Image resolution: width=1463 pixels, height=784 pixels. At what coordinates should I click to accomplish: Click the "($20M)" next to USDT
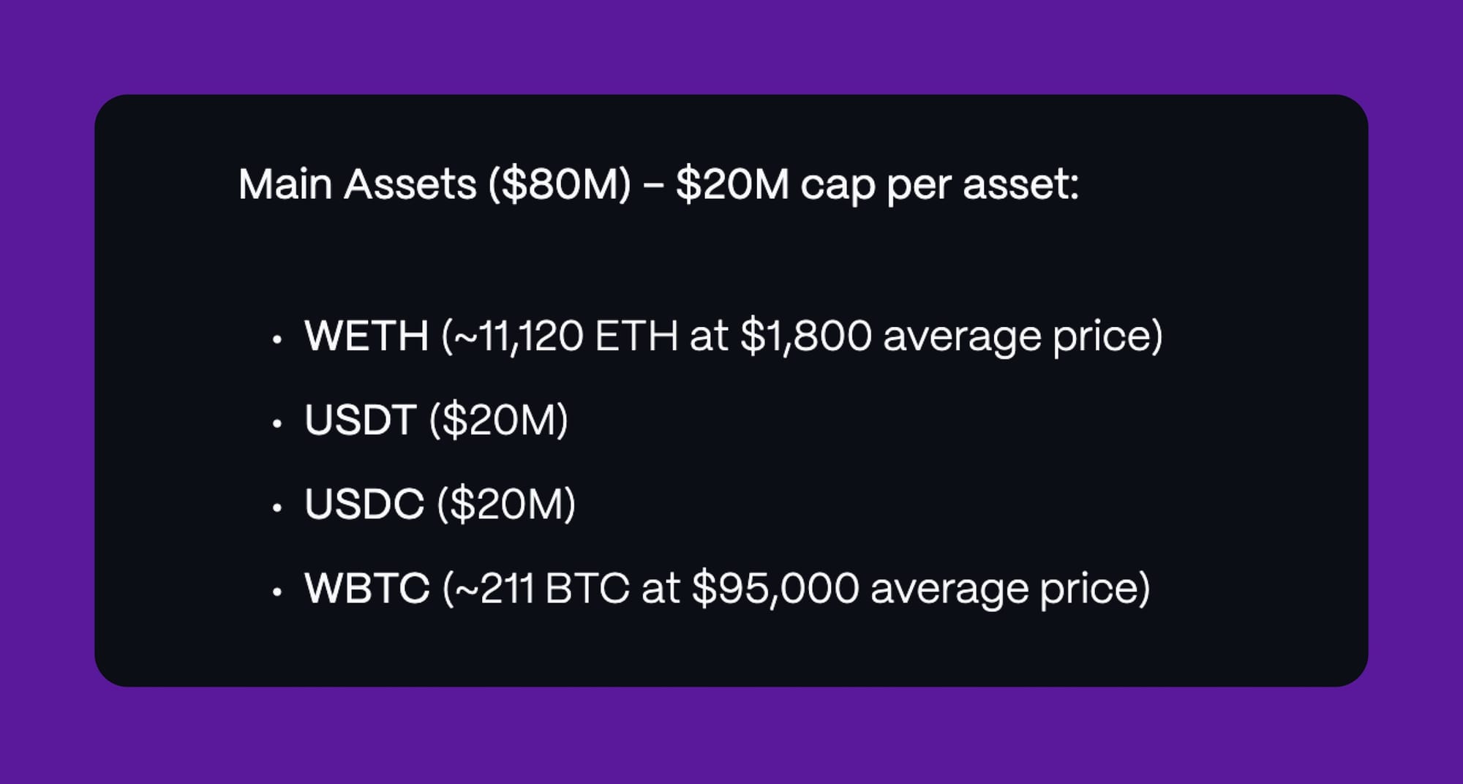[499, 421]
